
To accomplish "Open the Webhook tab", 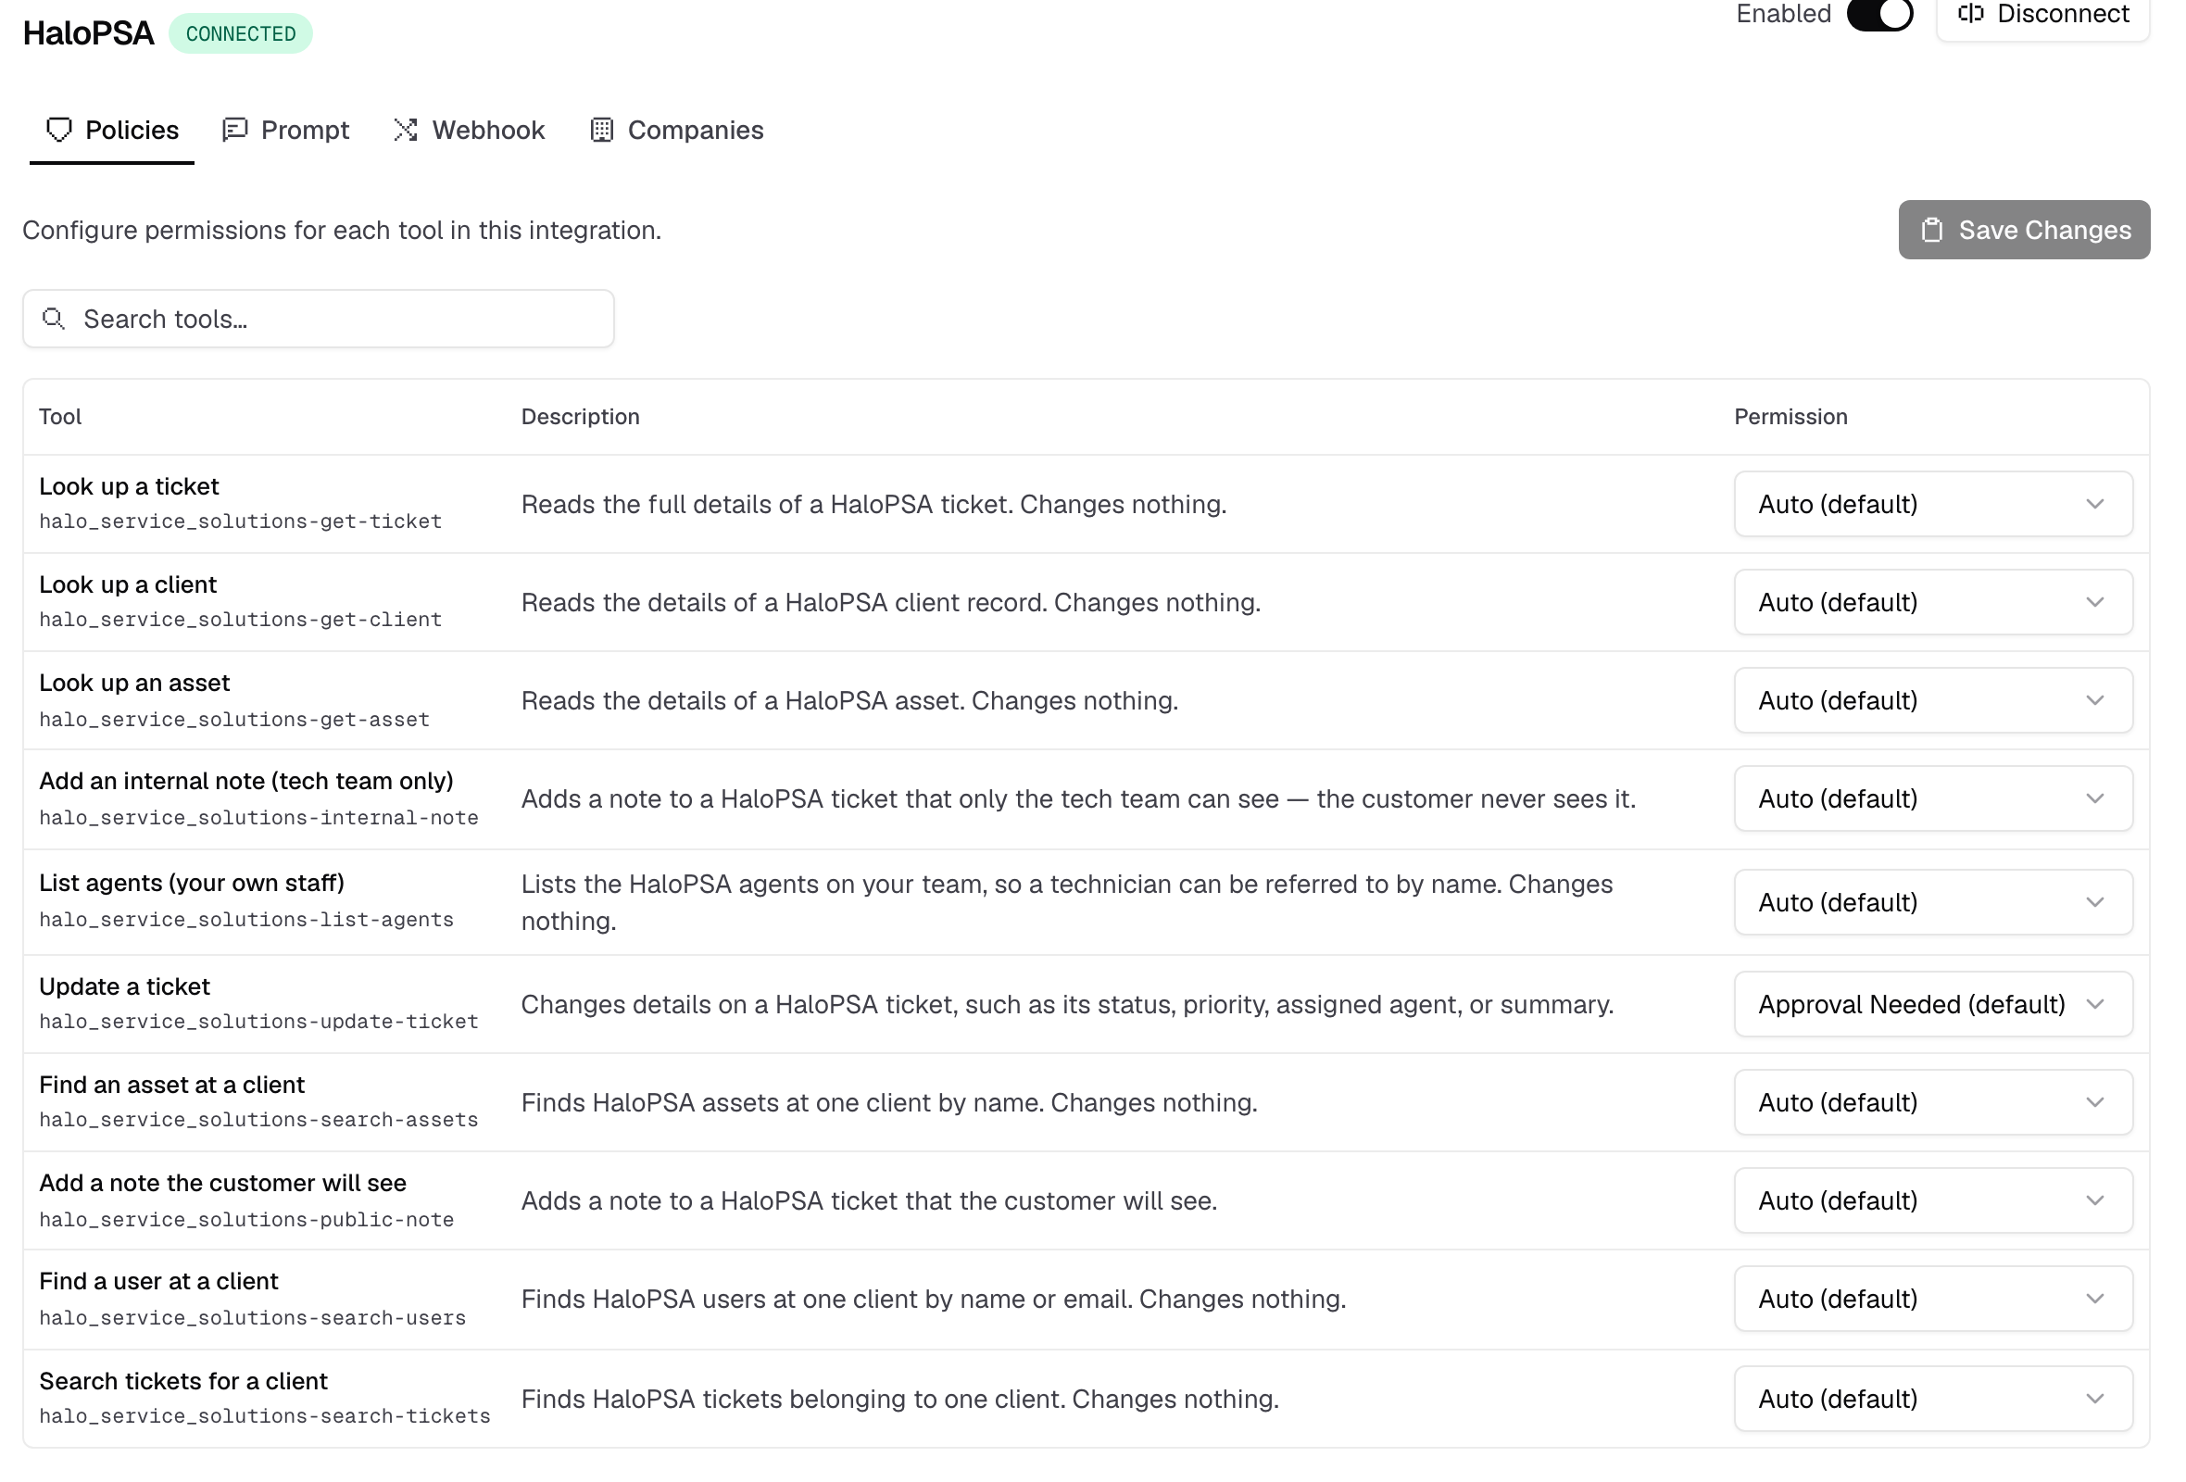I will click(x=469, y=130).
